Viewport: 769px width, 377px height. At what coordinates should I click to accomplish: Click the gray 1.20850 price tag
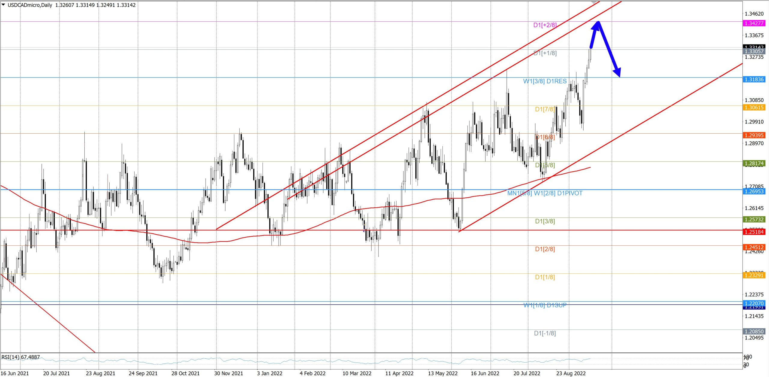pos(754,331)
